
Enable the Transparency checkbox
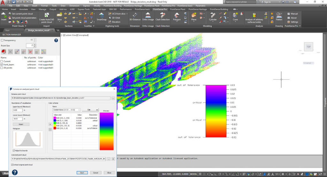[x=3, y=41]
